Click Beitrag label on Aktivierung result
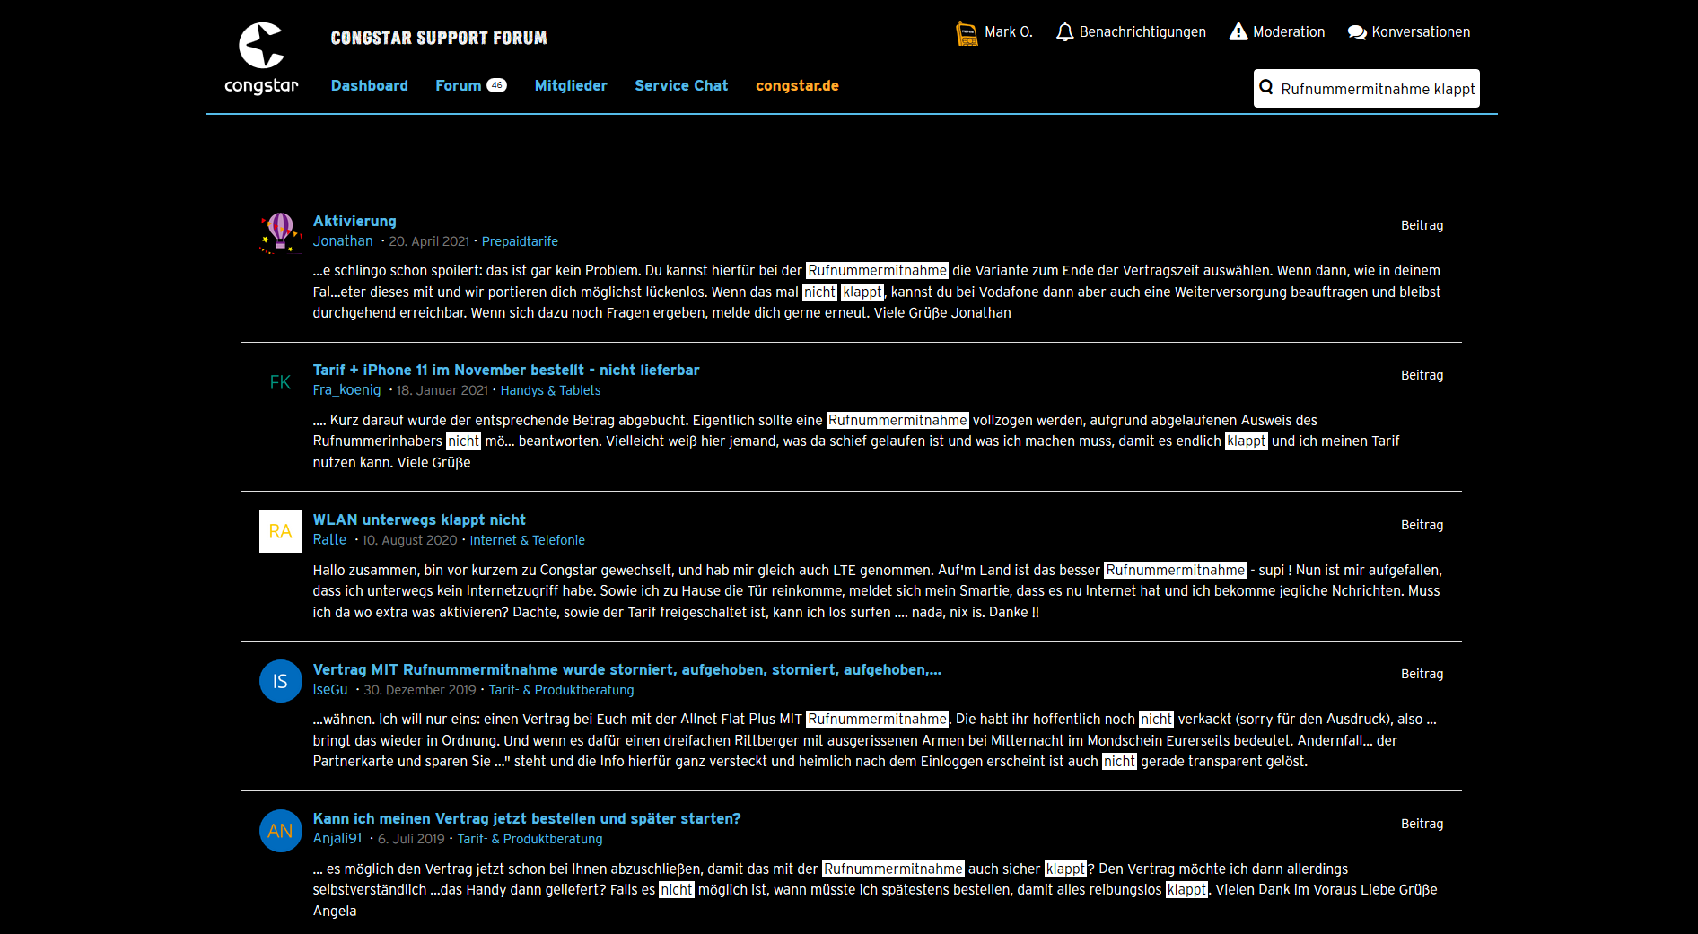The image size is (1698, 934). (x=1422, y=225)
